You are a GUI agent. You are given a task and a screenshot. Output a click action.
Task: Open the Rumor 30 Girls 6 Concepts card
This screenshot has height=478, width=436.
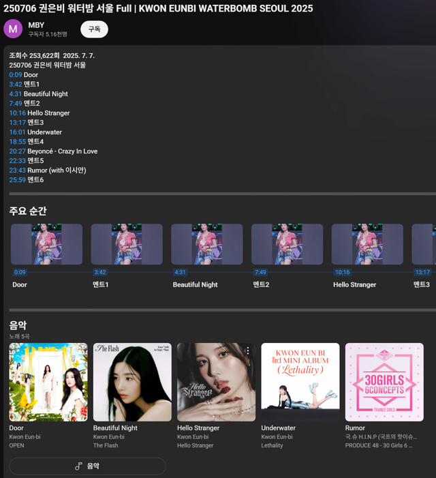pyautogui.click(x=384, y=382)
